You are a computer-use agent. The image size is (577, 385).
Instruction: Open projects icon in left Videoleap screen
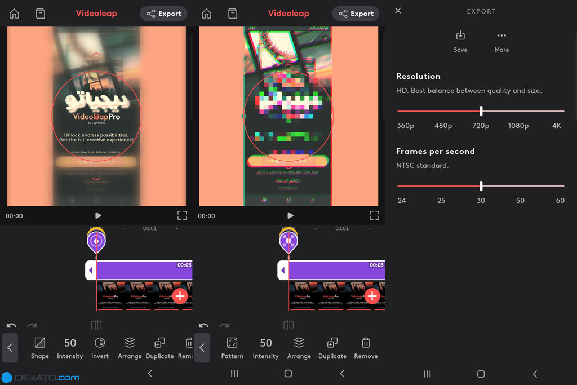(x=41, y=14)
